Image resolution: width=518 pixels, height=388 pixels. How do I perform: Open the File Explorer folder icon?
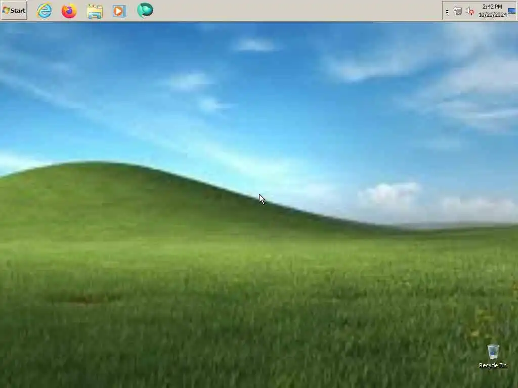pyautogui.click(x=95, y=11)
